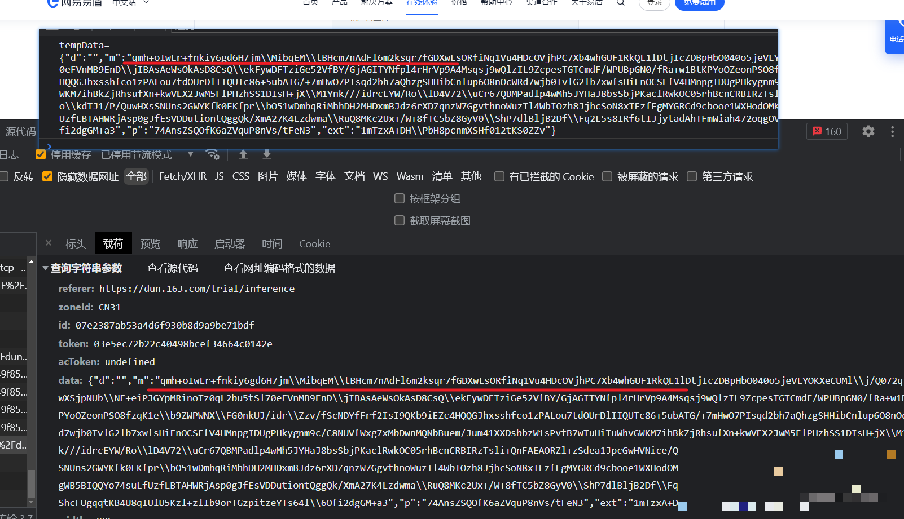
Task: Click the search magnifier on website header
Action: coord(620,3)
